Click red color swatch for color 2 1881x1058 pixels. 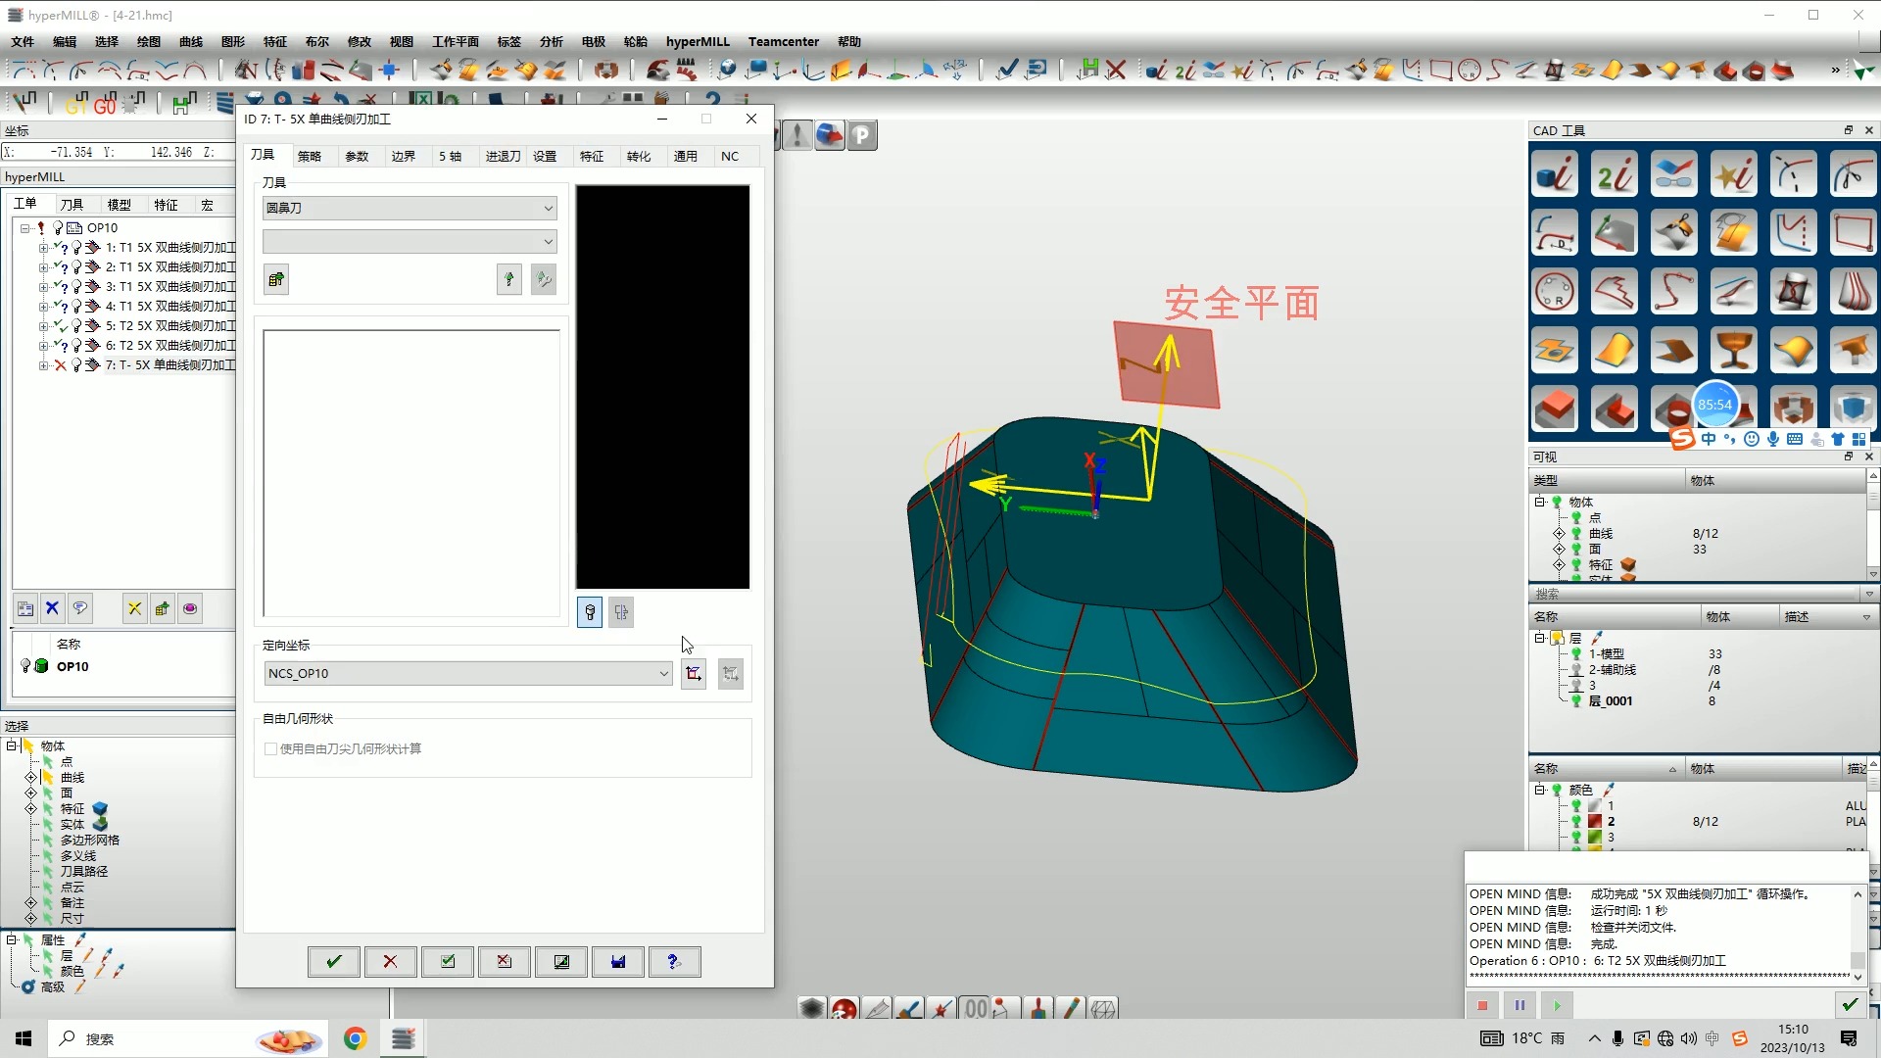[1595, 822]
